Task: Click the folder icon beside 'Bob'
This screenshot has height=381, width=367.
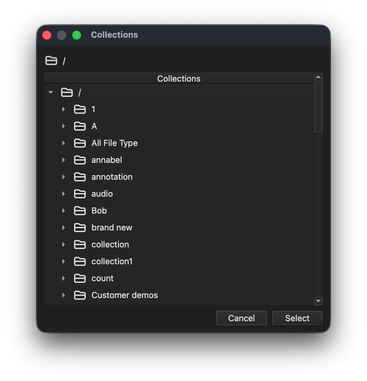Action: tap(80, 211)
